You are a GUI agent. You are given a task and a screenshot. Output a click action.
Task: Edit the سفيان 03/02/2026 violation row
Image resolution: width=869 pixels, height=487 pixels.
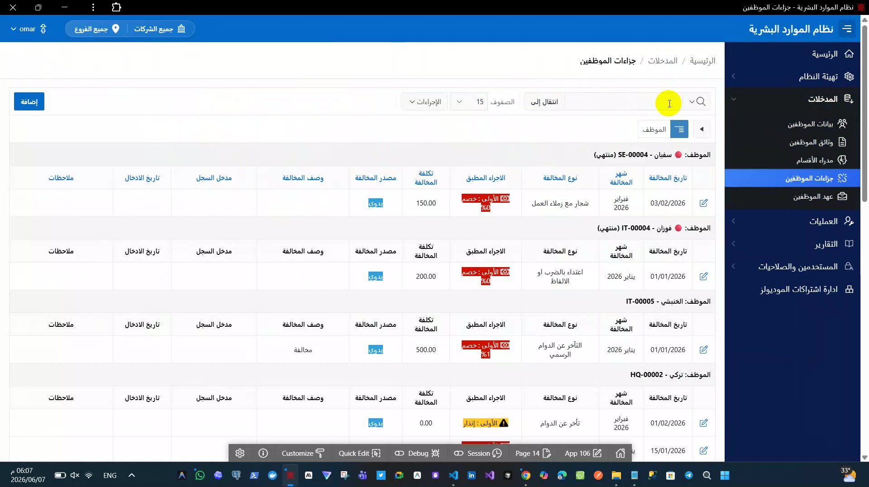pos(703,203)
